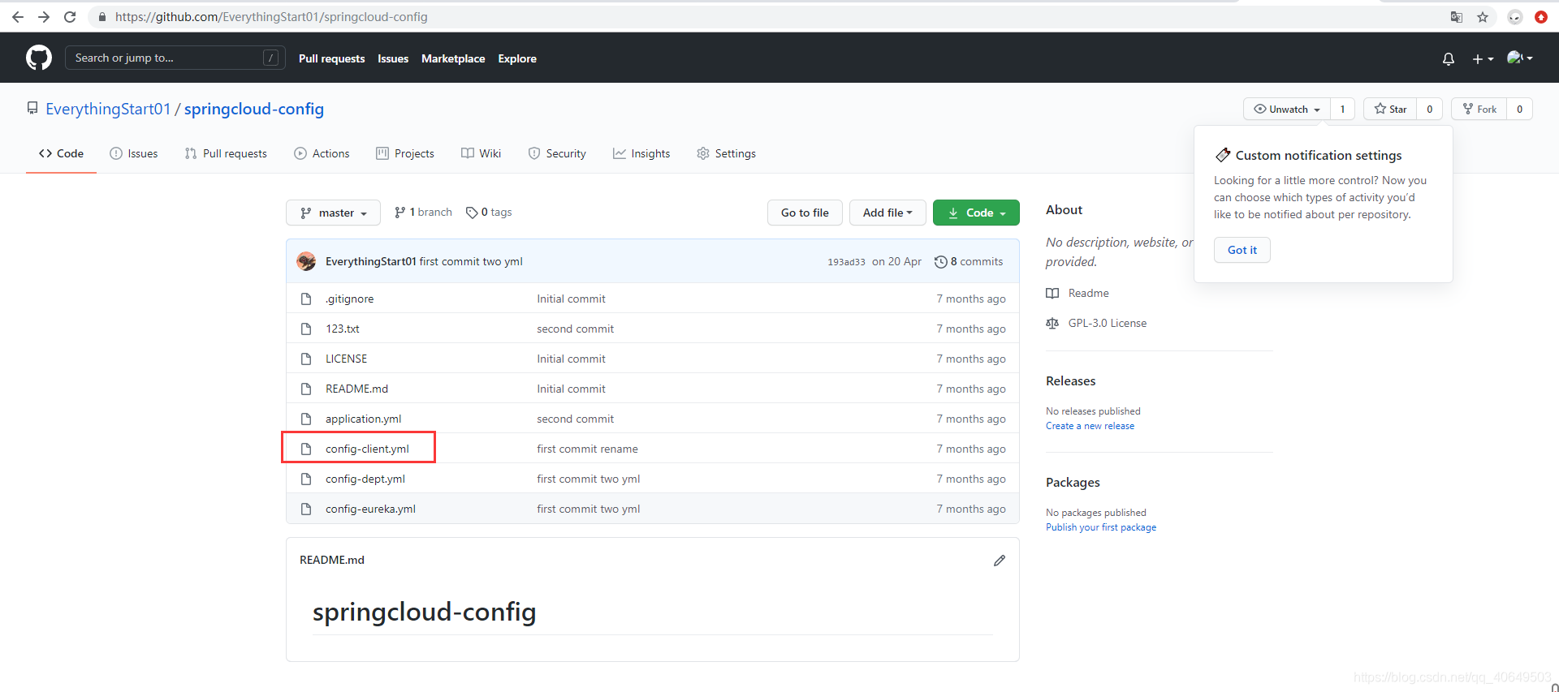Image resolution: width=1559 pixels, height=692 pixels.
Task: Focus the Search or jump to field
Action: pos(175,58)
